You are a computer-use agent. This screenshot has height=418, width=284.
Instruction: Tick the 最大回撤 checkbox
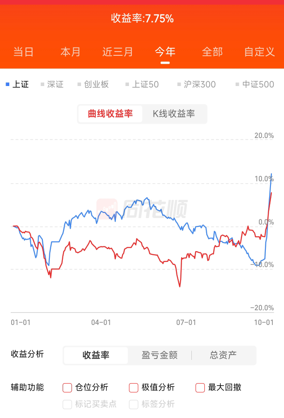[200, 387]
